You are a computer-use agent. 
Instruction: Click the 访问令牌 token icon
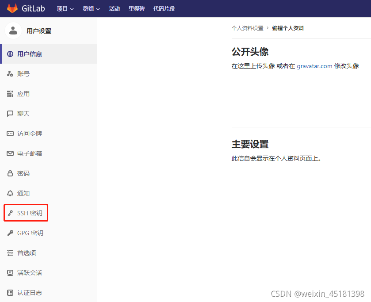click(10, 134)
